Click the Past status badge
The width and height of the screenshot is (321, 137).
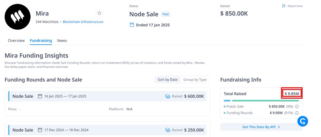point(166,14)
